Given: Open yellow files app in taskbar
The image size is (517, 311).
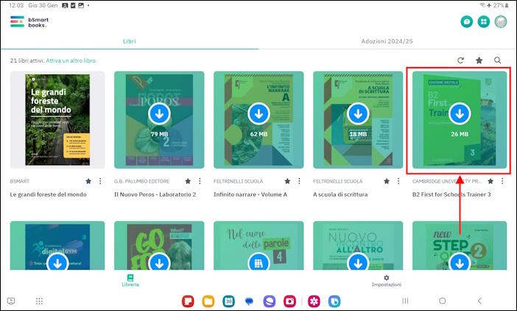Looking at the screenshot, I should coord(208,301).
